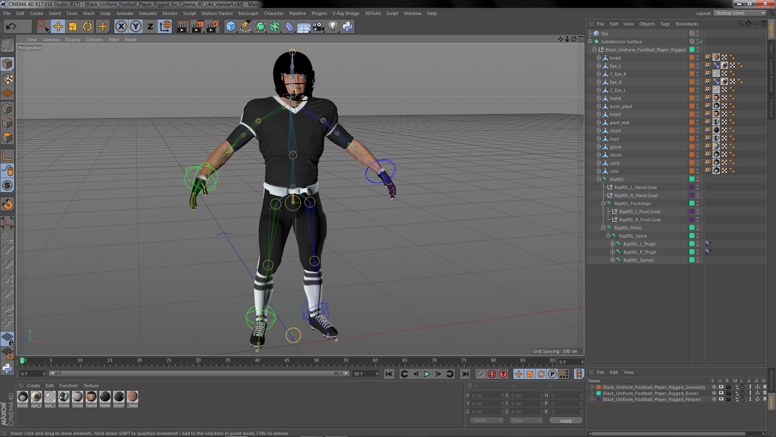Enable Snap magnet icon in left toolbar
The height and width of the screenshot is (437, 776).
pos(7,204)
